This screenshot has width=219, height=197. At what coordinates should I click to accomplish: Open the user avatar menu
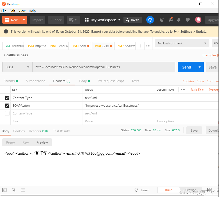[x=198, y=20]
